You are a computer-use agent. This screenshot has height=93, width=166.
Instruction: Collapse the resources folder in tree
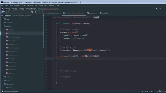pyautogui.click(x=3, y=84)
